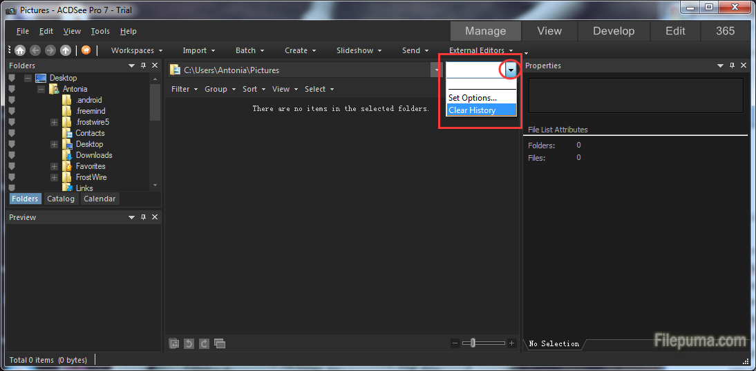This screenshot has width=756, height=371.
Task: Collapse the Antonia folder tree node
Action: [41, 89]
